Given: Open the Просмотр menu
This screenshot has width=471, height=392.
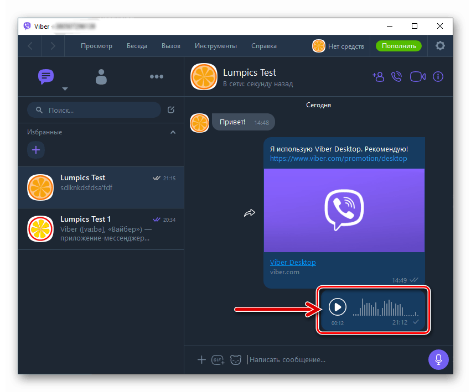Looking at the screenshot, I should [96, 46].
